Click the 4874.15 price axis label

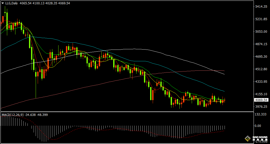(261, 44)
